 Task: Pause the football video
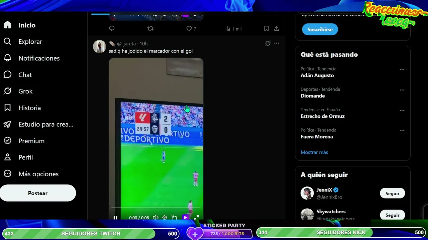[115, 218]
